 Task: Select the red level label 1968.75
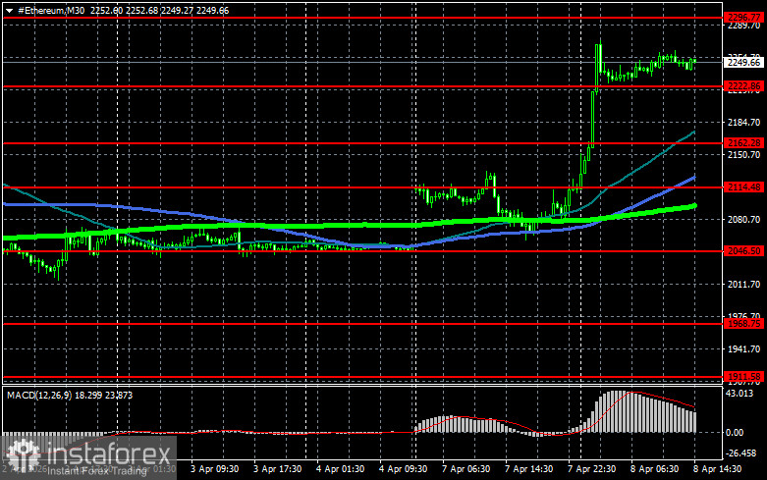pos(743,324)
